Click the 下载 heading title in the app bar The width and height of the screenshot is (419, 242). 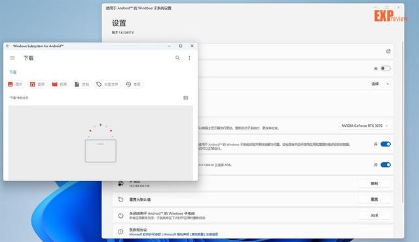click(29, 58)
